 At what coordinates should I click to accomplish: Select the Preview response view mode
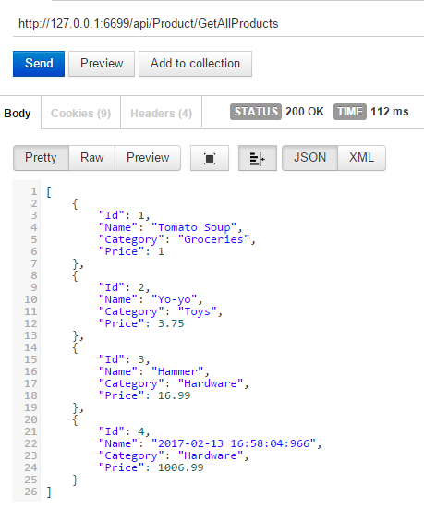148,158
